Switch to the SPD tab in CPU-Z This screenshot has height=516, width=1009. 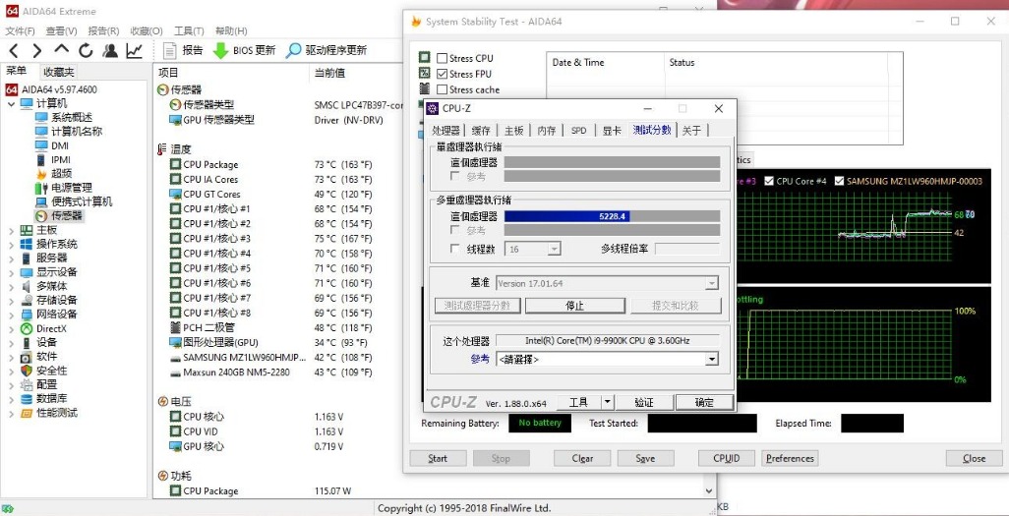(x=578, y=131)
